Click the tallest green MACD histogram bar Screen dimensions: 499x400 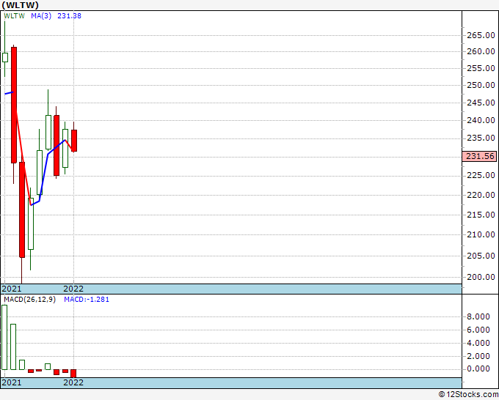pos(4,338)
